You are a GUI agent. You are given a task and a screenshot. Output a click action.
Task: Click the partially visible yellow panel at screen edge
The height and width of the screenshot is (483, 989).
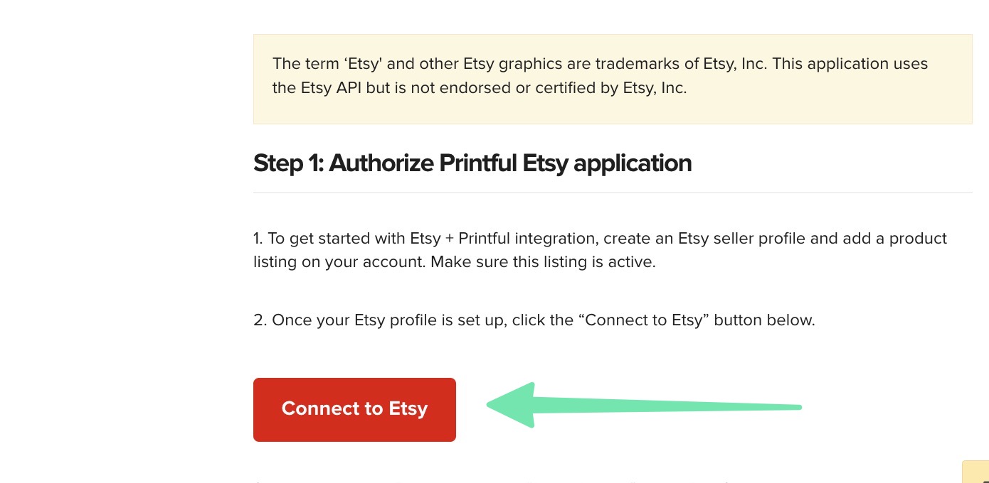click(x=976, y=472)
